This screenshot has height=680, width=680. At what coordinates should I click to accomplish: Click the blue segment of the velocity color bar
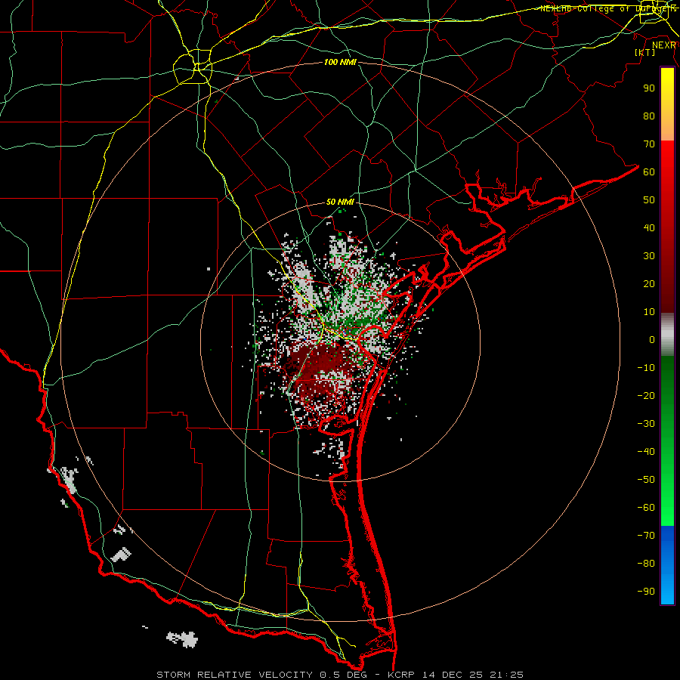667,565
